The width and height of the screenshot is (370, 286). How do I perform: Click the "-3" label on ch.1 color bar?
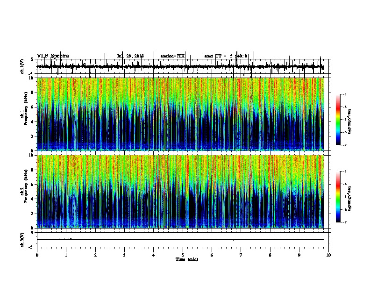point(345,94)
